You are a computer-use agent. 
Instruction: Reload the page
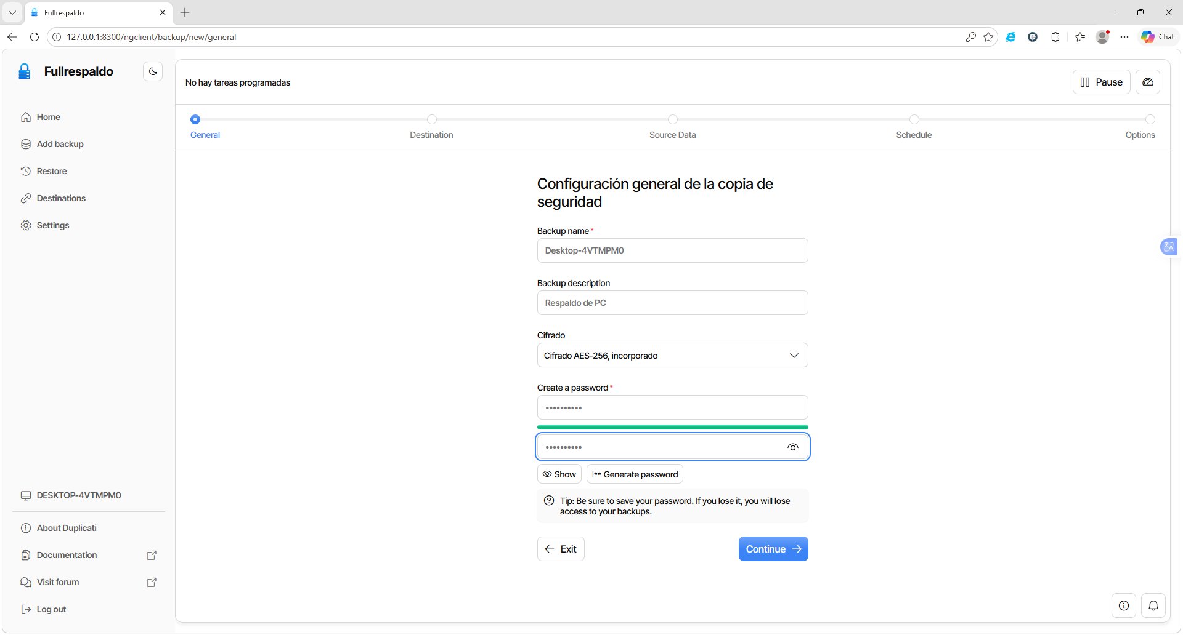pyautogui.click(x=35, y=37)
